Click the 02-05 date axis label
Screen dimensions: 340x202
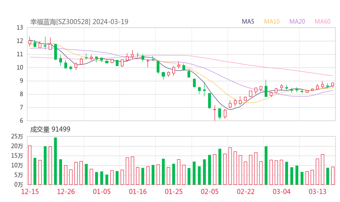[210, 191]
